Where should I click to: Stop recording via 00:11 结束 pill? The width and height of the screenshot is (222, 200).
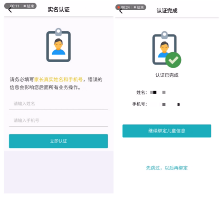(29, 6)
